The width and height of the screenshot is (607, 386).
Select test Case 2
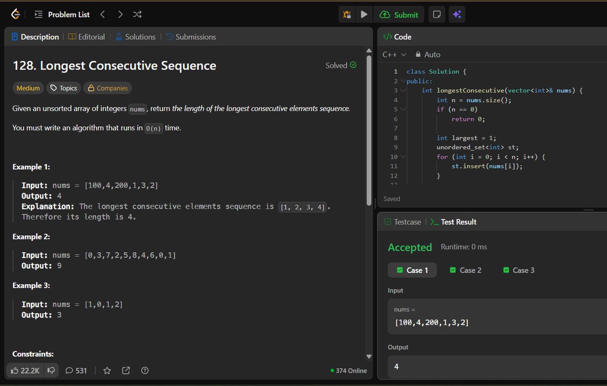click(465, 270)
